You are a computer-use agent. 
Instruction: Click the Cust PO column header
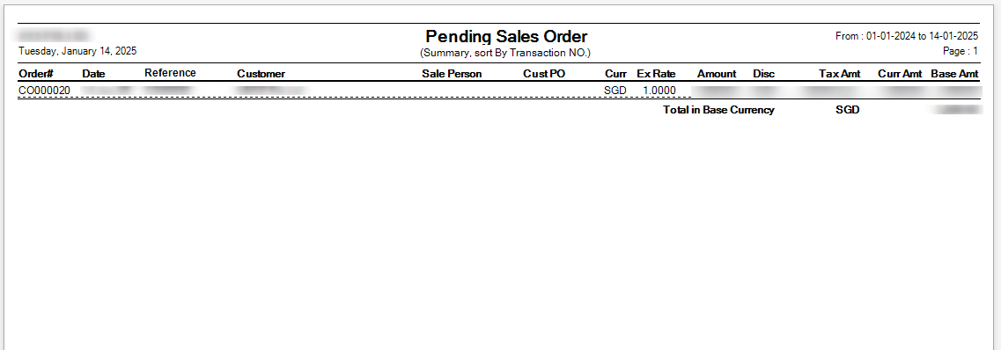(544, 74)
